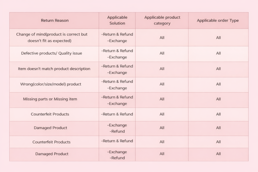Select product category "All" in Missing parts row
This screenshot has width=258, height=172.
162,99
